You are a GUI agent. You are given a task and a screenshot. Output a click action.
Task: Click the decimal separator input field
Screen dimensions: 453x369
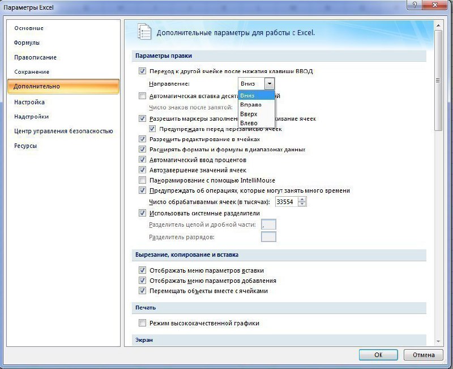(268, 224)
